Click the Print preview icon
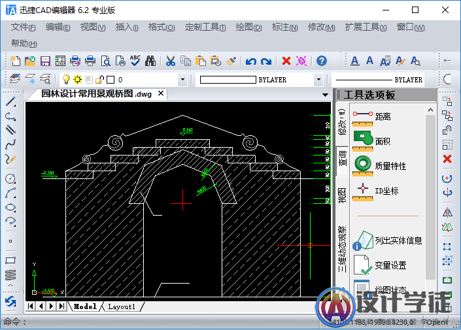Viewport: 461px width, 330px height. pyautogui.click(x=105, y=61)
